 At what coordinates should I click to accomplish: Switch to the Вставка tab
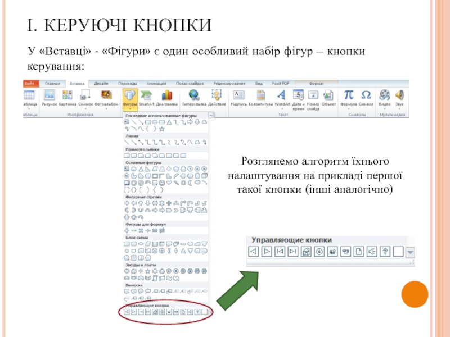pyautogui.click(x=77, y=84)
